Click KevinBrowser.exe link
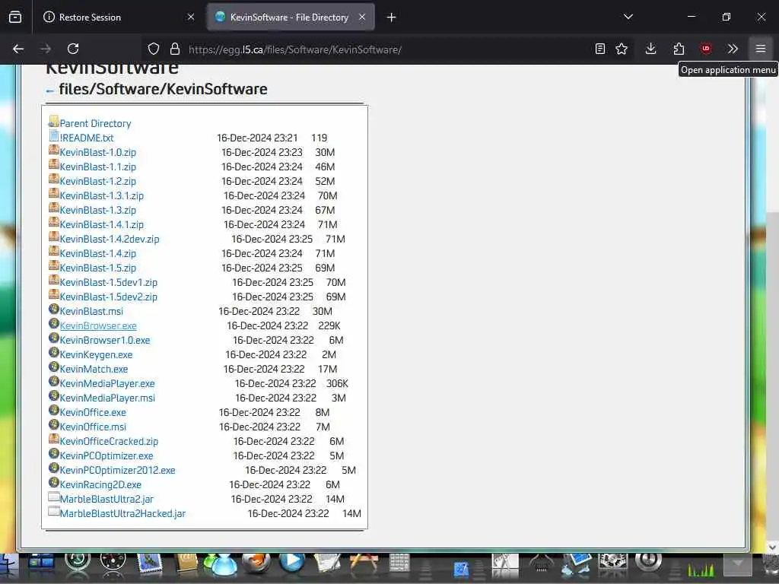Viewport: 779px width, 584px height. [98, 325]
